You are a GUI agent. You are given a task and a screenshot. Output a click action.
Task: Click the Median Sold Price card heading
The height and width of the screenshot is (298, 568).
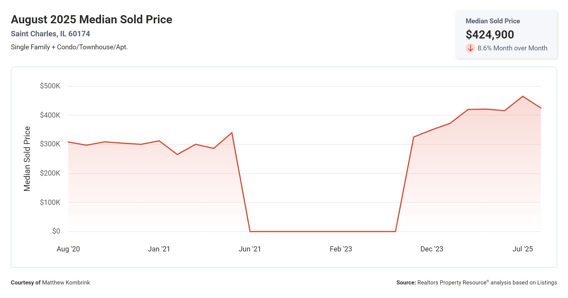[x=492, y=21]
